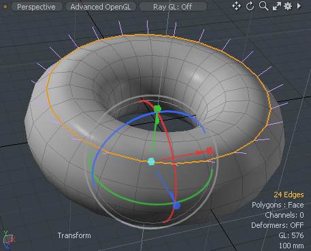The height and width of the screenshot is (251, 311).
Task: Open the Perspective view type dropdown
Action: [x=36, y=7]
